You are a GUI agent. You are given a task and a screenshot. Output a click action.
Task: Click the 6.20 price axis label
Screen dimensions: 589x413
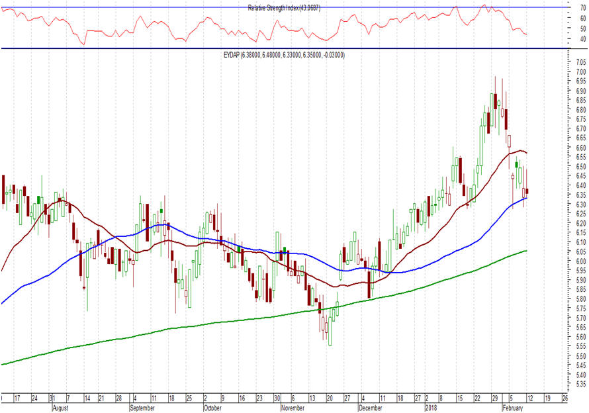[x=581, y=223]
